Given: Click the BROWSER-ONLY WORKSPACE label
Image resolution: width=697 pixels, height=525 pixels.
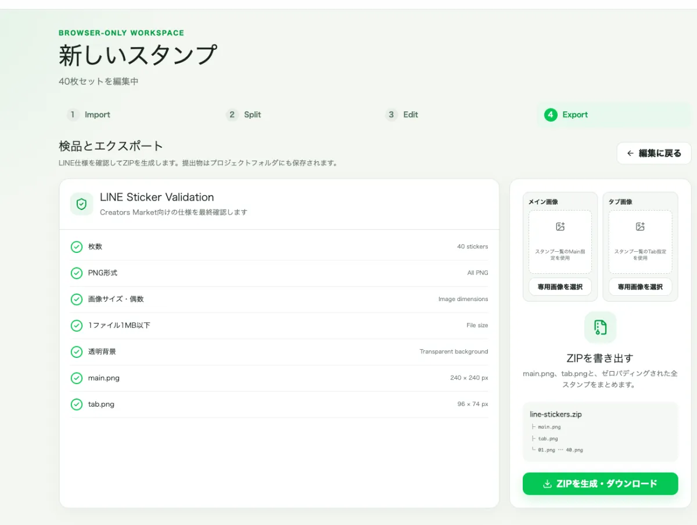Looking at the screenshot, I should pos(121,33).
